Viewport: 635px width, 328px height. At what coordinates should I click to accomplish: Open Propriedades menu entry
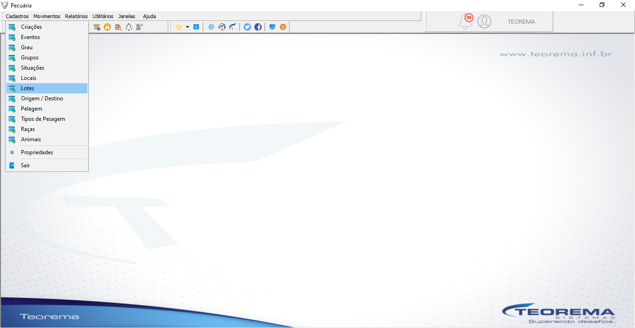(47, 152)
